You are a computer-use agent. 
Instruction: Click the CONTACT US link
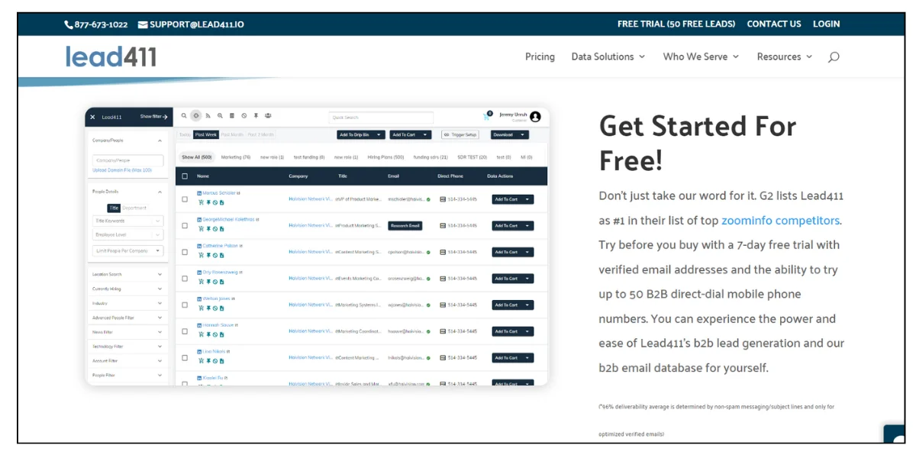coord(774,24)
